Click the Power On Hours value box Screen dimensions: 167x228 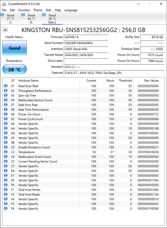point(152,61)
